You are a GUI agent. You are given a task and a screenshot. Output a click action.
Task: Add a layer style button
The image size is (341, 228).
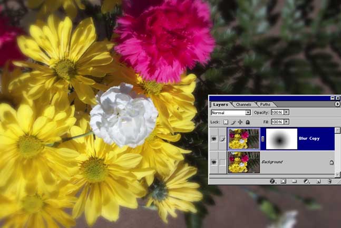coord(272,181)
